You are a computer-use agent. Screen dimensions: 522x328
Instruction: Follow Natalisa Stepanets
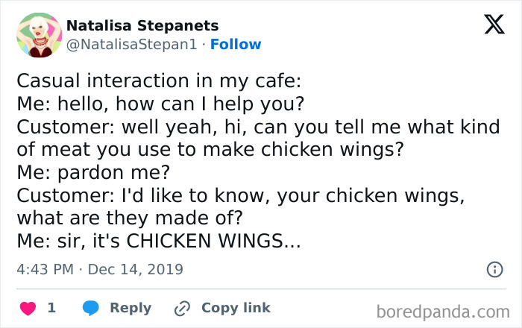click(x=236, y=45)
